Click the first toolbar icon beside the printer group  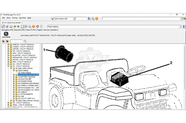tap(3, 27)
